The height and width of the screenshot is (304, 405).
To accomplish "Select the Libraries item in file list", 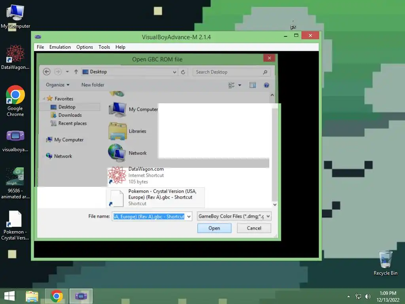I will [127, 131].
